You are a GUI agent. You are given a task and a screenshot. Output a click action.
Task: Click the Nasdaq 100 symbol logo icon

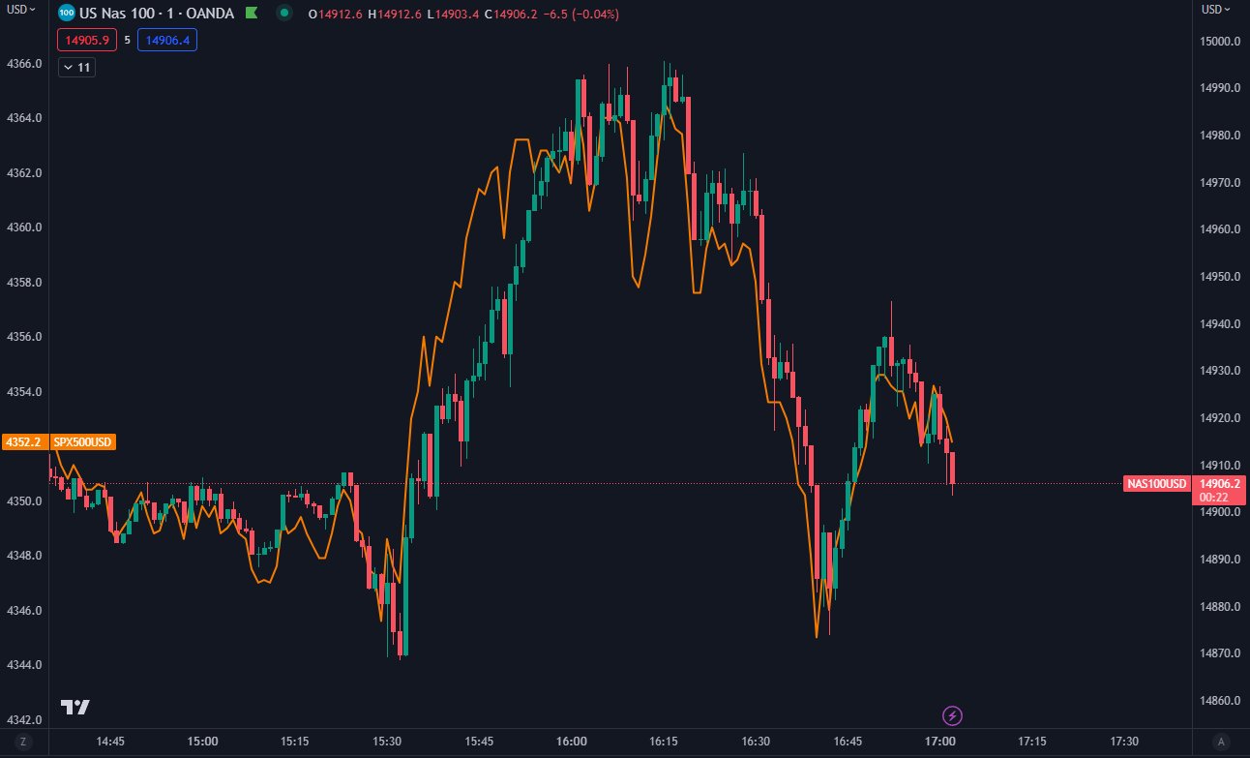(x=66, y=14)
